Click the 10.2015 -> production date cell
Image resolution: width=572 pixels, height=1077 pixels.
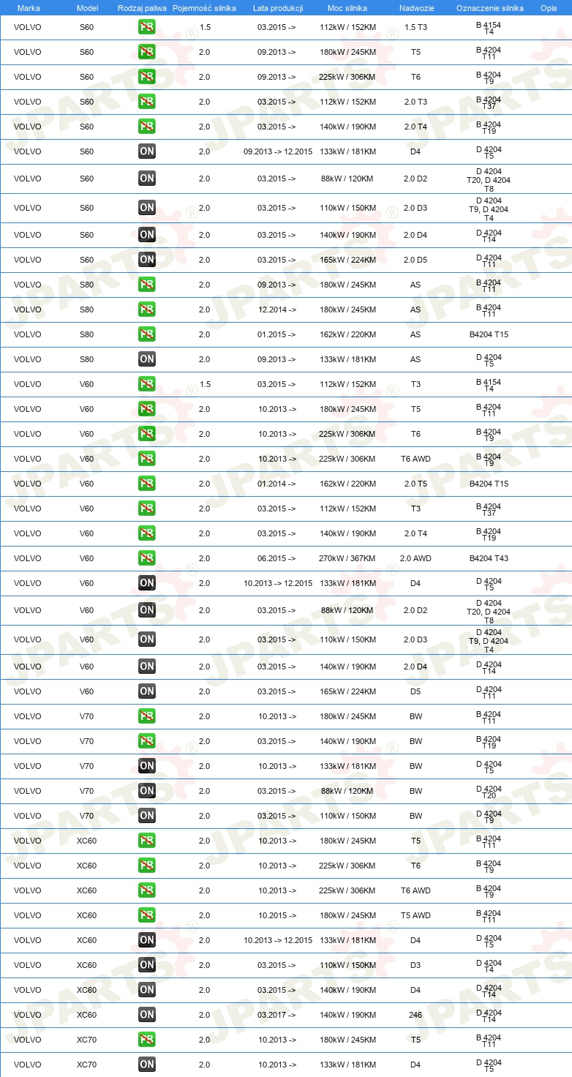tap(276, 915)
